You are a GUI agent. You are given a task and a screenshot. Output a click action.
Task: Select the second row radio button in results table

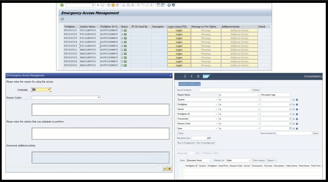(x=183, y=174)
